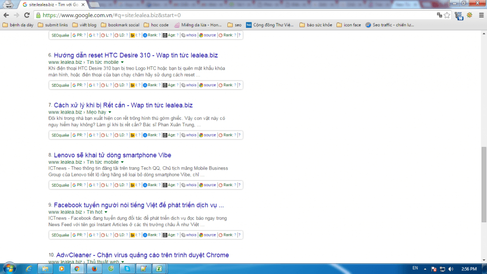Screen dimensions: 487x274
Task: Click the address bar URL
Action: 112,15
